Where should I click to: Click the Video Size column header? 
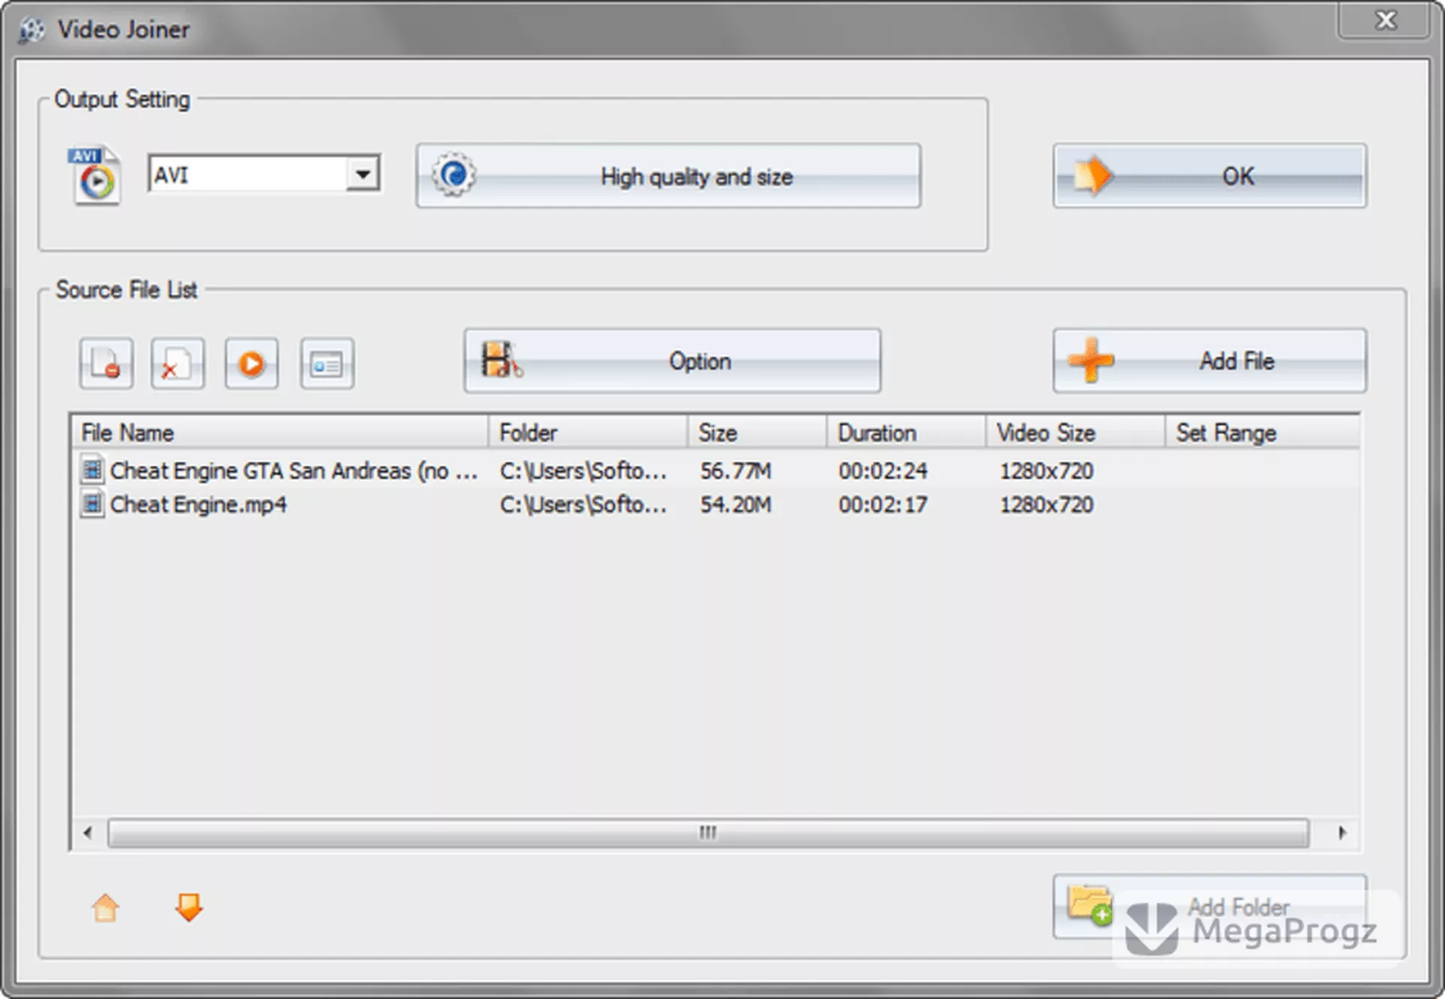1075,433
